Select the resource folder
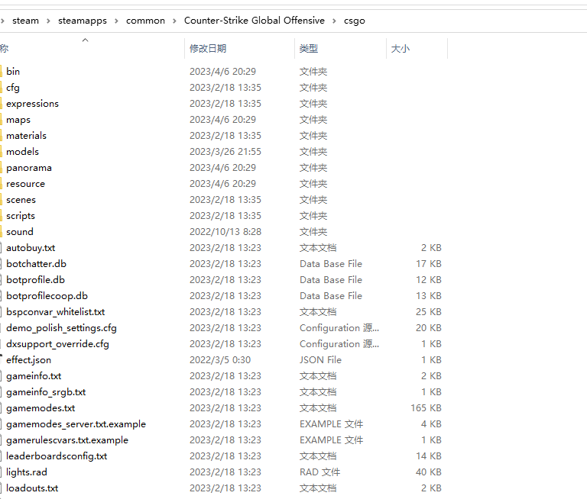The height and width of the screenshot is (499, 587). [25, 184]
